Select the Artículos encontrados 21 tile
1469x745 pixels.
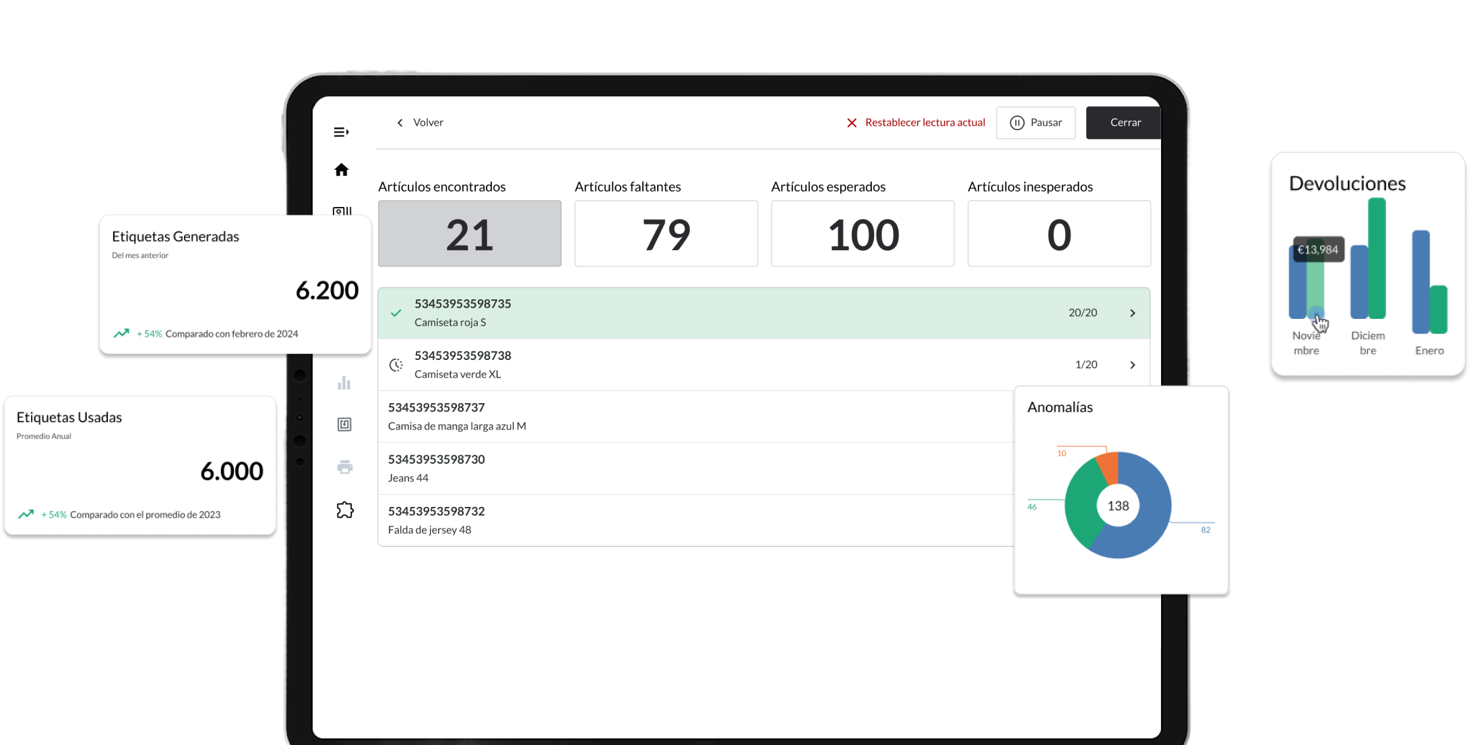point(470,233)
